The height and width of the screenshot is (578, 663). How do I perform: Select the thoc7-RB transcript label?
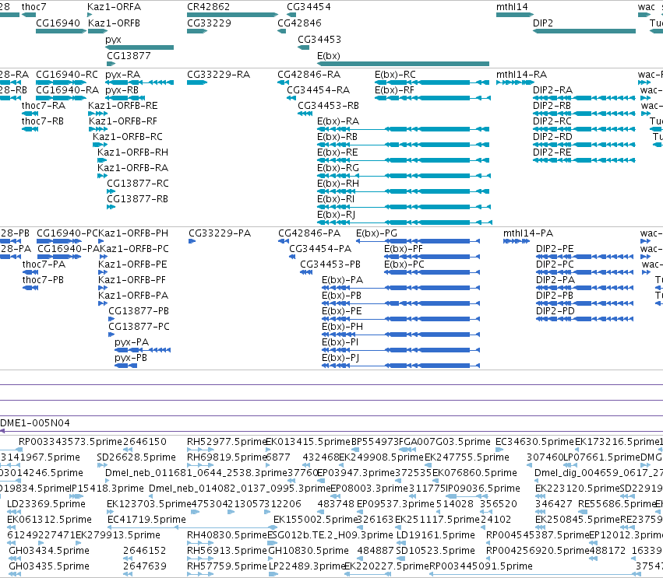pos(43,121)
